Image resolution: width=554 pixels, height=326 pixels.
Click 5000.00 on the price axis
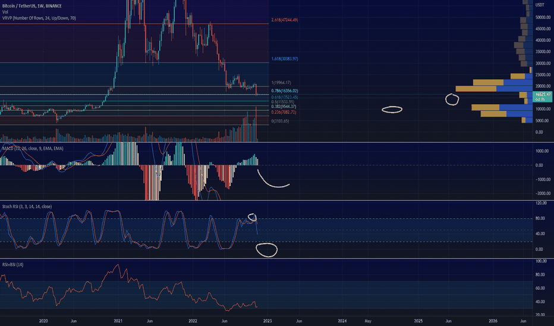(542, 120)
